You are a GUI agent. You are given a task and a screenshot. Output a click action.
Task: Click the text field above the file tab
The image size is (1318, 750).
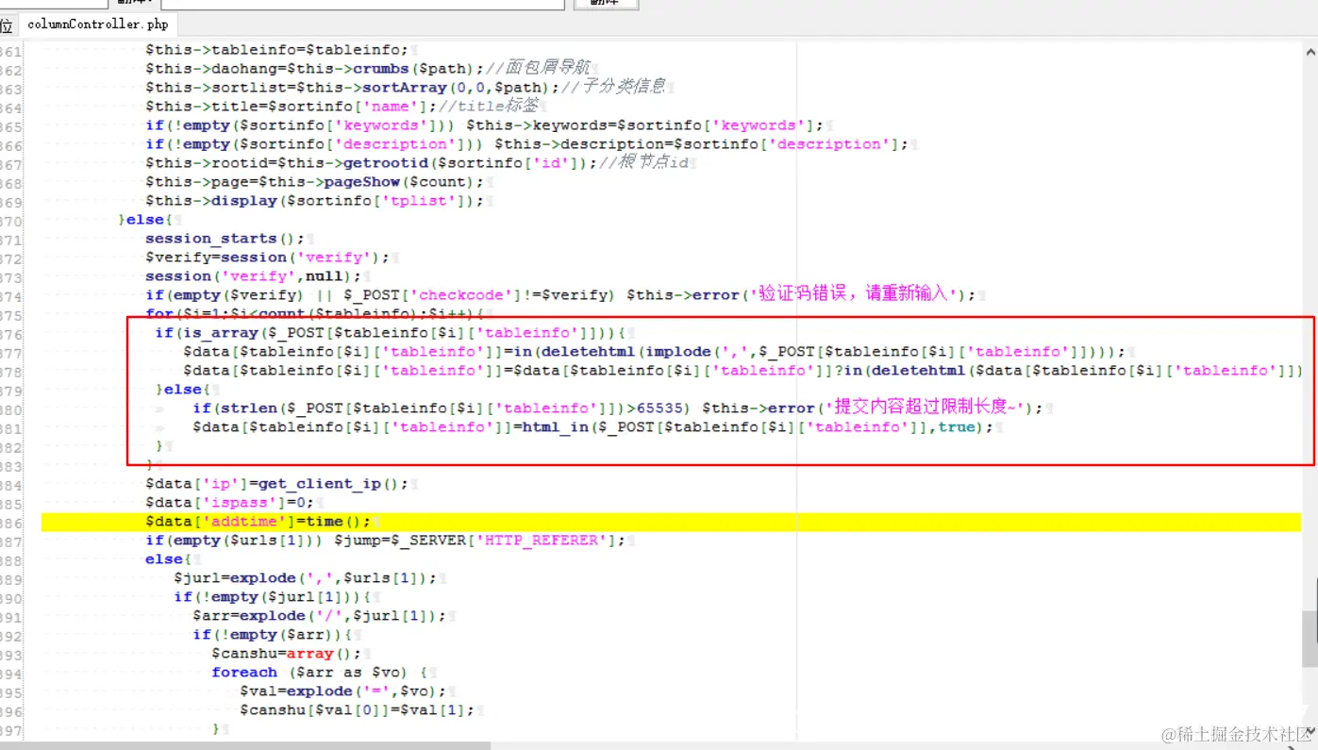coord(362,4)
